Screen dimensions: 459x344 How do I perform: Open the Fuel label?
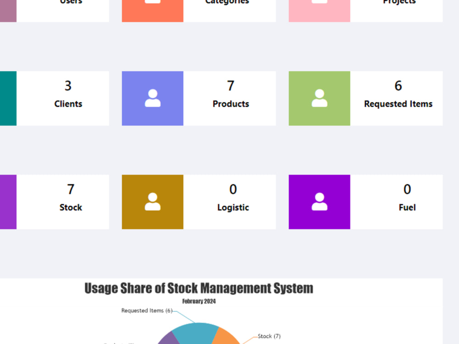(407, 207)
